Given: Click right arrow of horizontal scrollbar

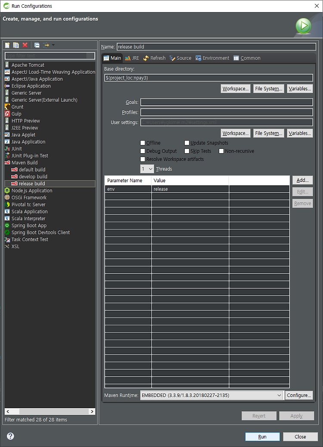Looking at the screenshot, I should [x=92, y=411].
